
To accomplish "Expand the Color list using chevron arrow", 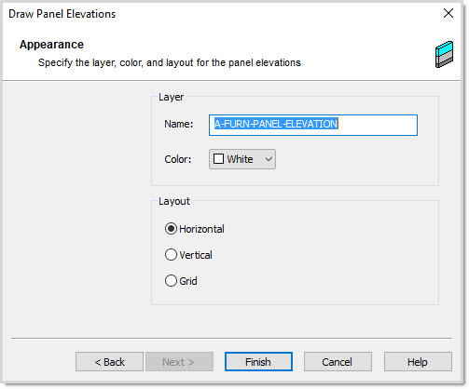I will (269, 159).
